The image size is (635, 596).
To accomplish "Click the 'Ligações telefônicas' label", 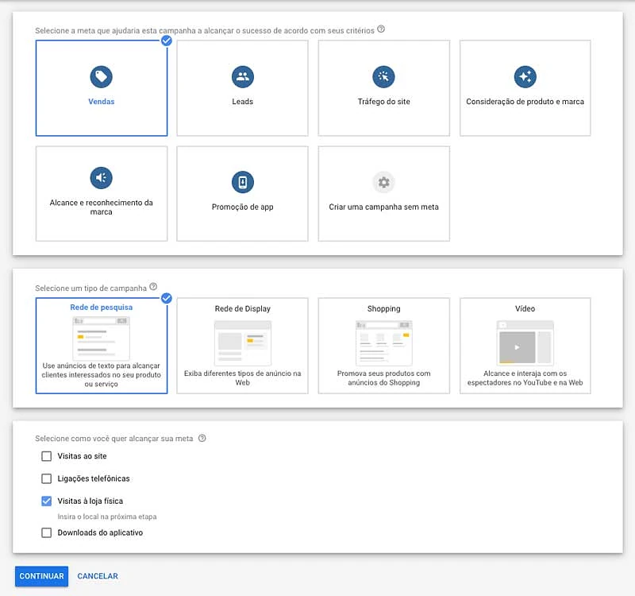I will (94, 478).
